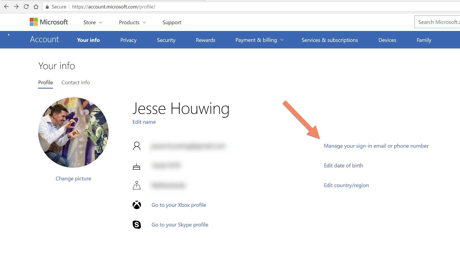
Task: Click the browser back arrow
Action: [x=6, y=7]
